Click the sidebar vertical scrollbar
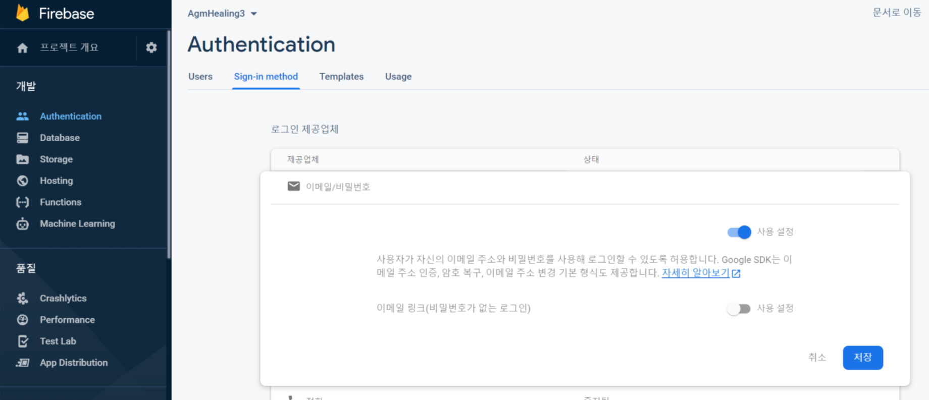This screenshot has width=929, height=400. [169, 145]
